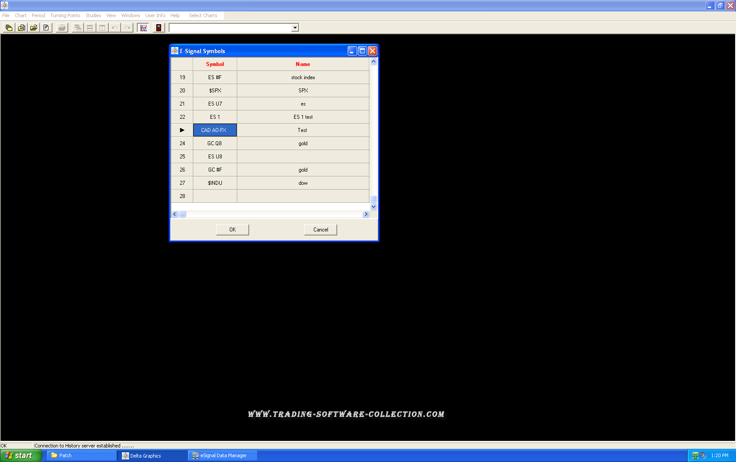Screen dimensions: 736x462
Task: Open the Studies menu
Action: click(93, 15)
